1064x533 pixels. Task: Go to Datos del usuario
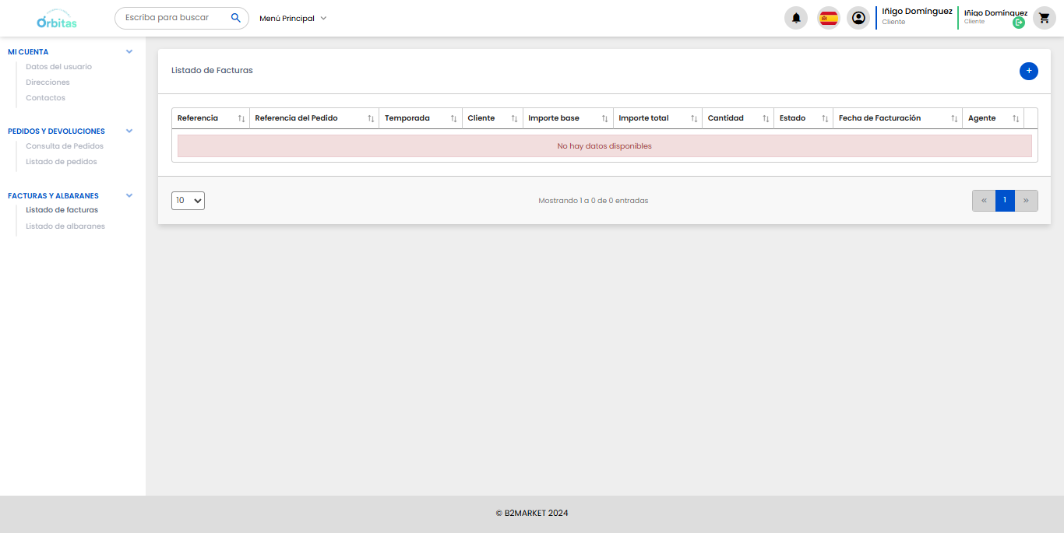point(58,67)
